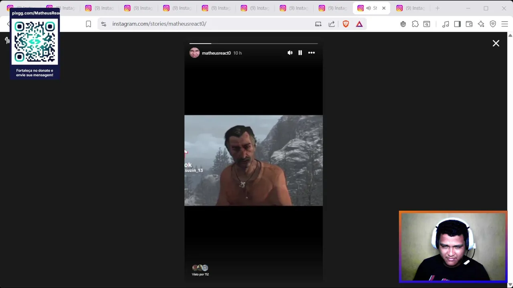Open matheusreact0 profile picture in story header
Viewport: 513px width, 288px height.
click(x=194, y=53)
